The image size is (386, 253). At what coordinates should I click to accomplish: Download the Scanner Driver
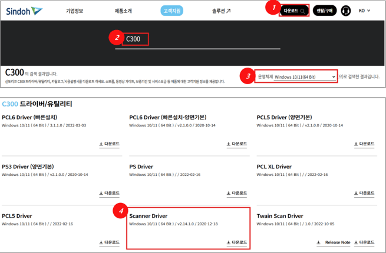[236, 242]
